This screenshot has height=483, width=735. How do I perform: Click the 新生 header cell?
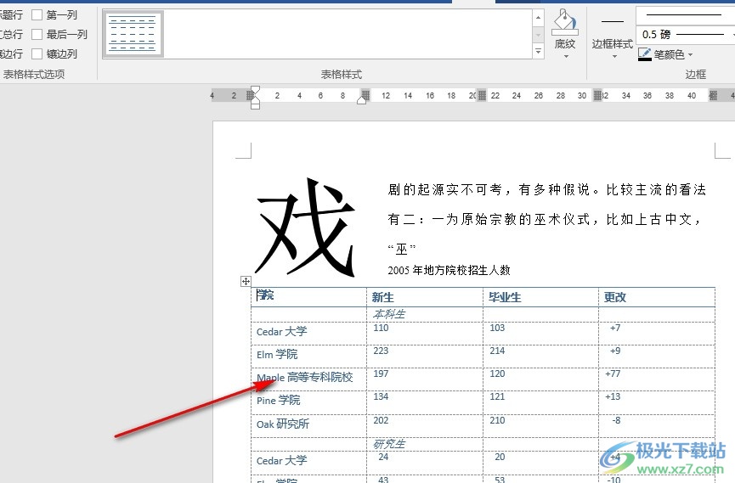(x=424, y=297)
